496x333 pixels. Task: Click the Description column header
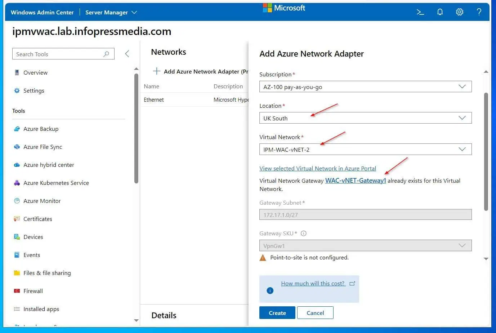point(228,86)
